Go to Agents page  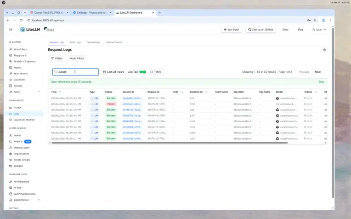coord(18,67)
